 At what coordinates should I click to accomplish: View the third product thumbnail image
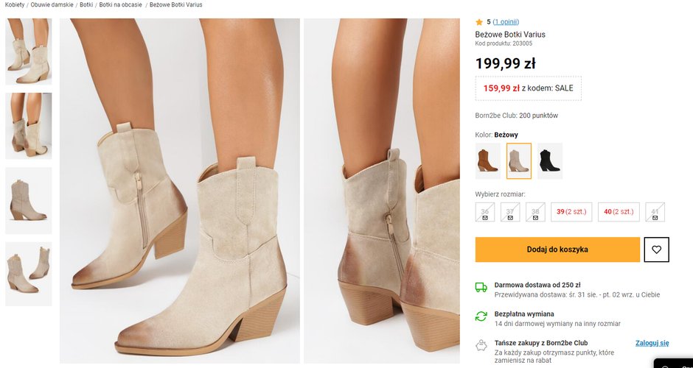tap(29, 200)
